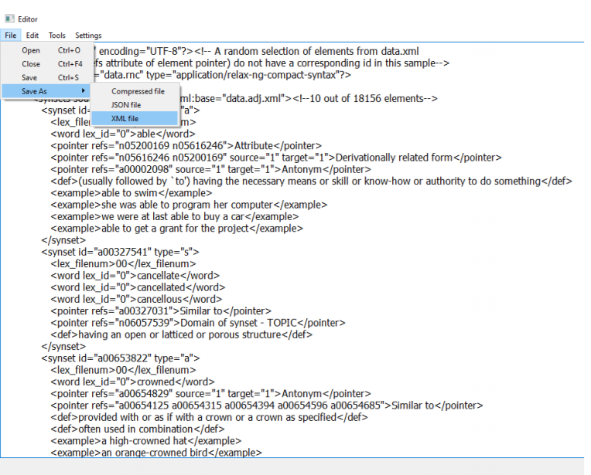Image resolution: width=591 pixels, height=475 pixels.
Task: Click the 'data.rnc' processing instruction line
Action: point(222,75)
